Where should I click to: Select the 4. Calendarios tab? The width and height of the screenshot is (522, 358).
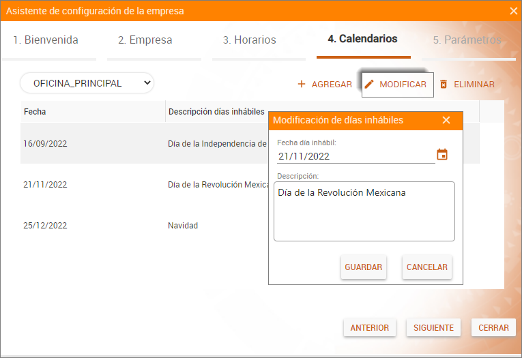[x=363, y=40]
